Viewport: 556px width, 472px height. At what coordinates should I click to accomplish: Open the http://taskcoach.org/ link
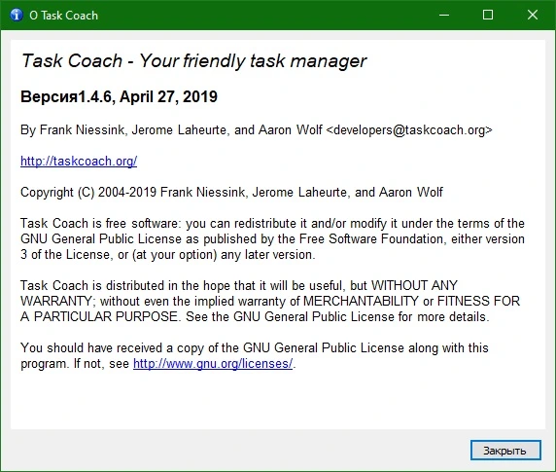pos(79,162)
